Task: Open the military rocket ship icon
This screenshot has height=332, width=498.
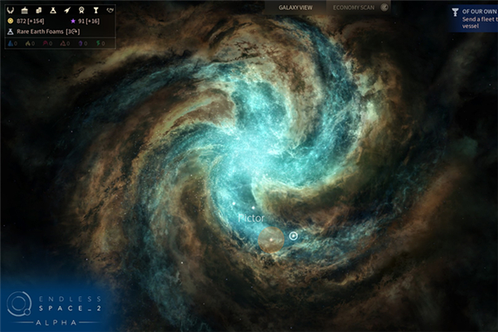Action: (67, 11)
